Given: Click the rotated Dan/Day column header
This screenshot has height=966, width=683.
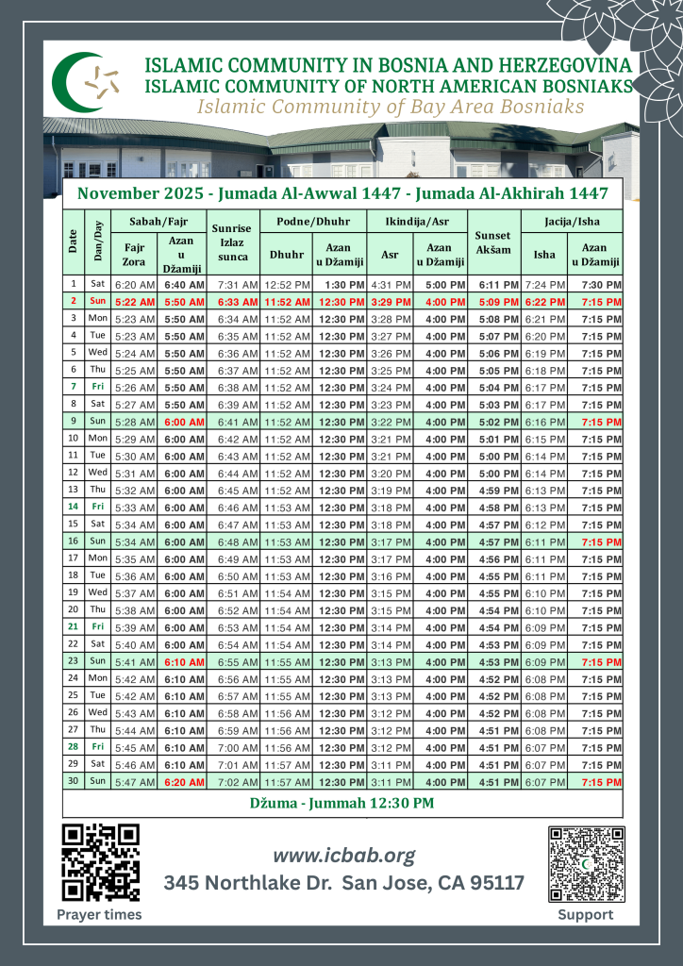Looking at the screenshot, I should click(x=97, y=241).
